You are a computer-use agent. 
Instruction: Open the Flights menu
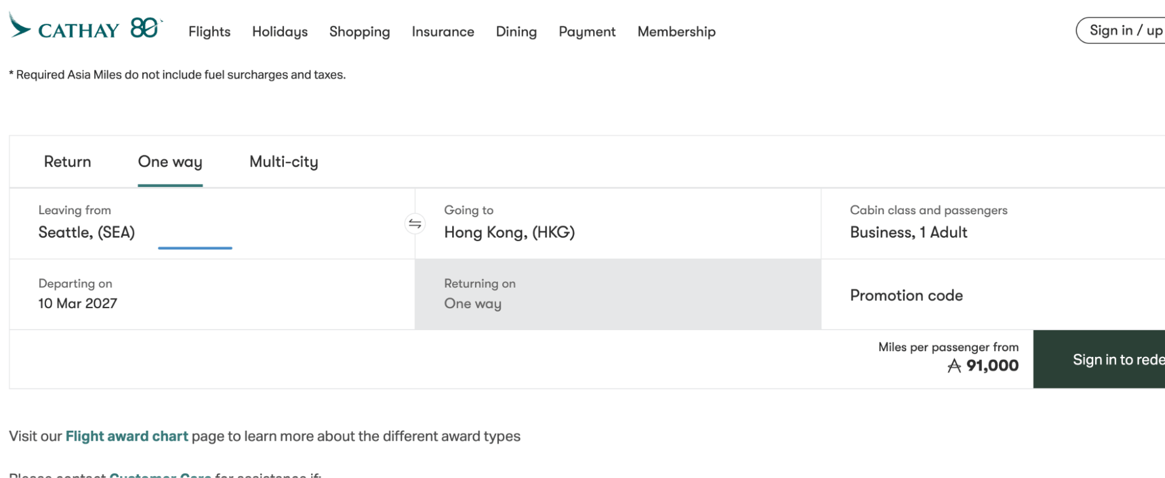coord(209,31)
